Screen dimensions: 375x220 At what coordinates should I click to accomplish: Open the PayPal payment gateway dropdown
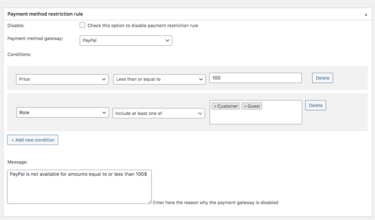(125, 41)
